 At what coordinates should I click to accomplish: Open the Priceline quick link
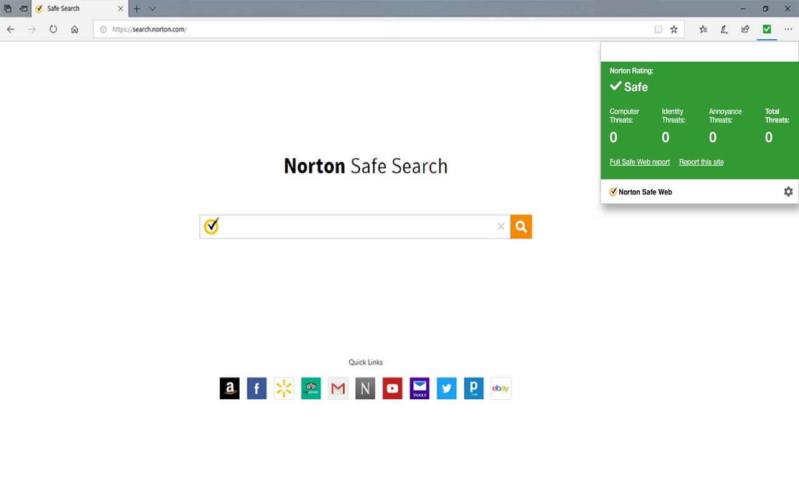point(474,389)
